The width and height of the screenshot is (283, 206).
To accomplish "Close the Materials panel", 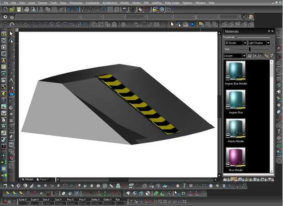I will (272, 31).
